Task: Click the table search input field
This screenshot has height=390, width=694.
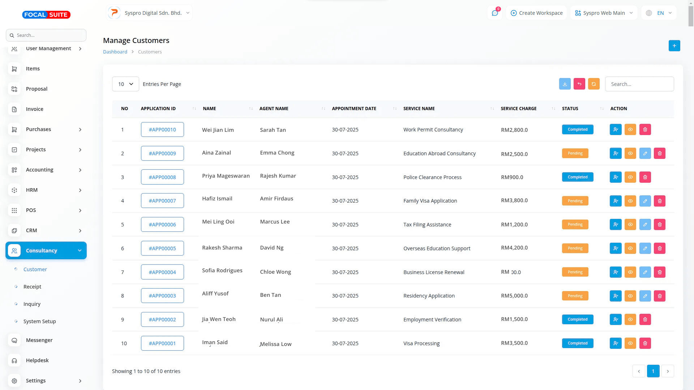Action: (x=639, y=84)
